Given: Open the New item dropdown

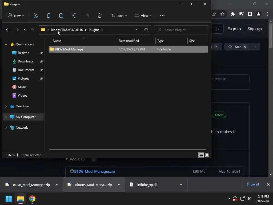Looking at the screenshot, I should pos(16,16).
